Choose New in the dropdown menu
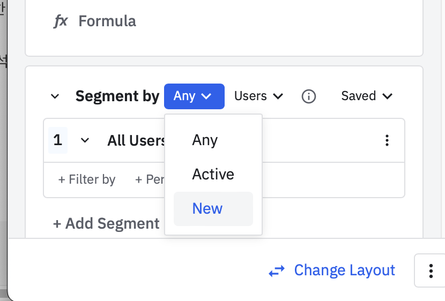The height and width of the screenshot is (301, 445). (x=207, y=209)
